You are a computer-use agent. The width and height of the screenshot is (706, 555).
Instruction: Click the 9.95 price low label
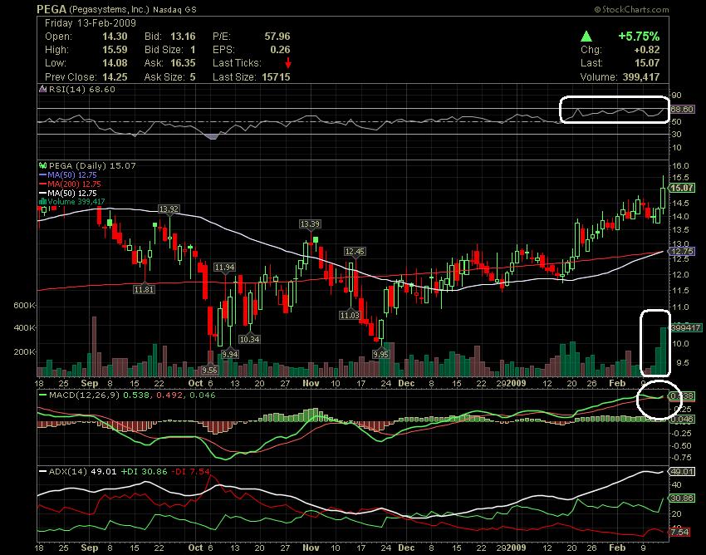pyautogui.click(x=380, y=354)
